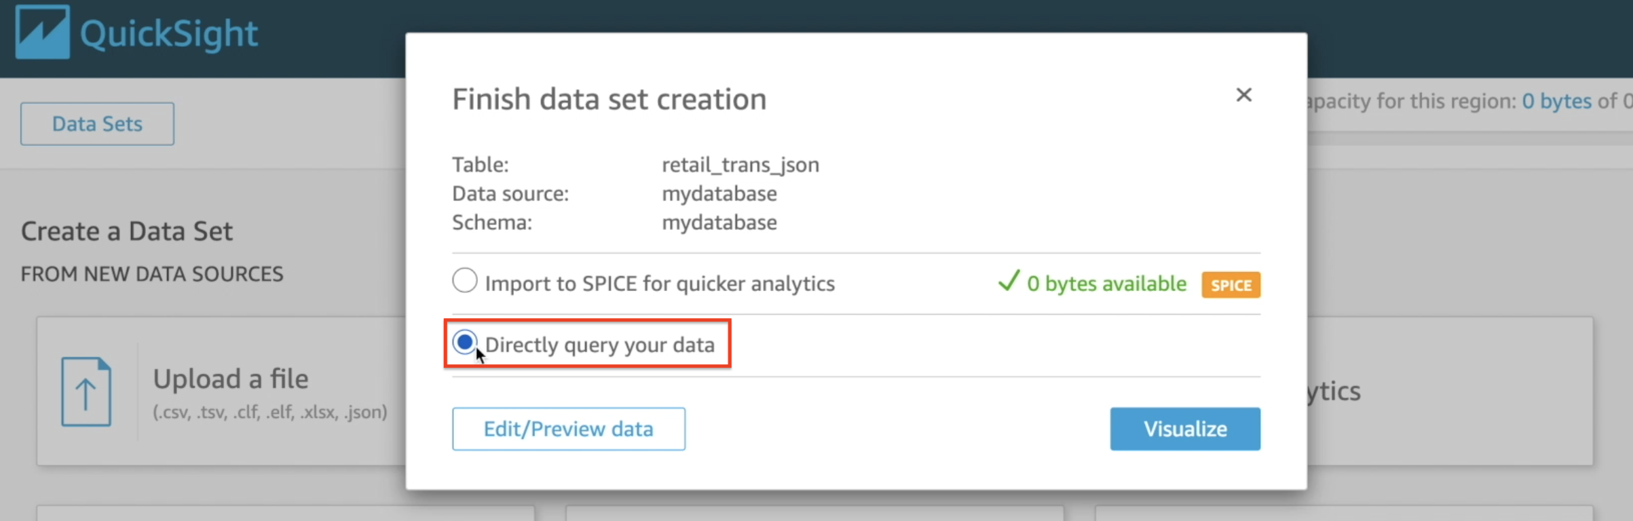Open the Data Sets button
Viewport: 1633px width, 521px height.
[97, 123]
